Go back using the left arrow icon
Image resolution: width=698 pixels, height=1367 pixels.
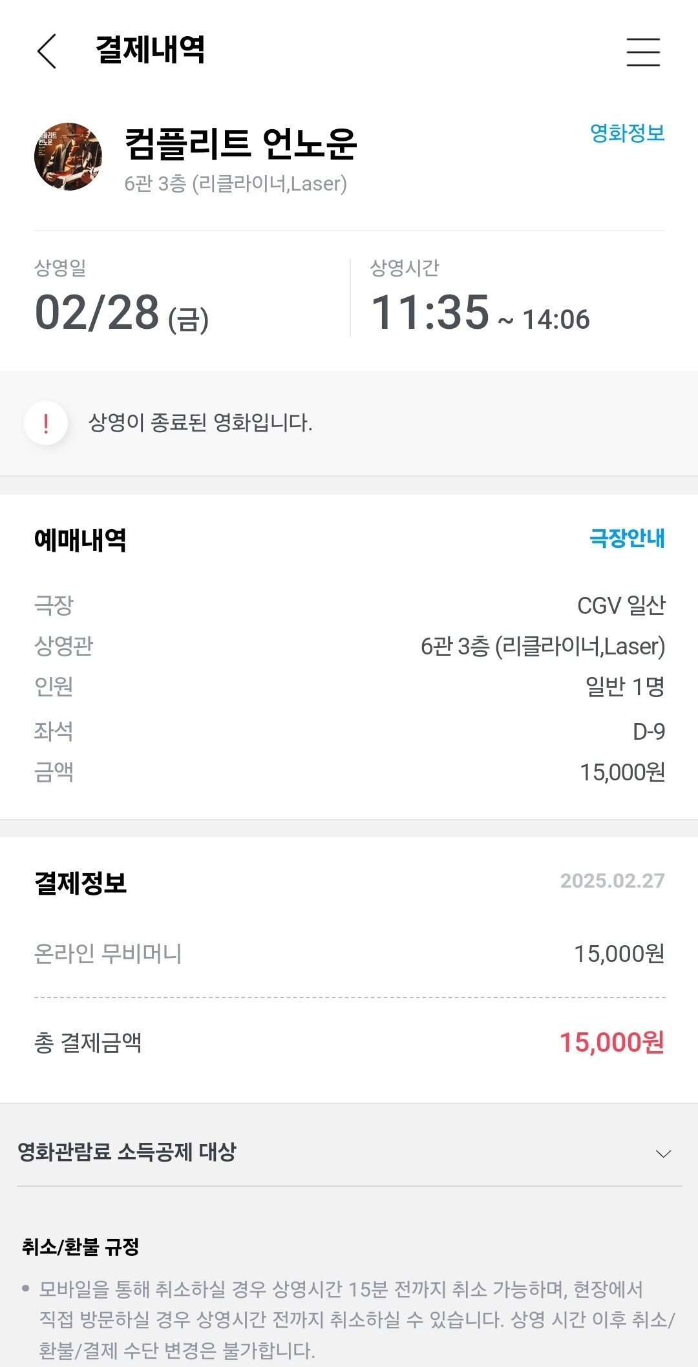[47, 51]
